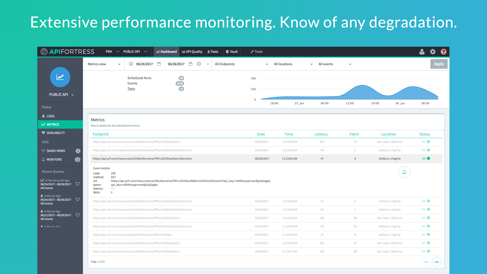Click the Events count badge 5120
487x274 pixels.
pos(180,83)
